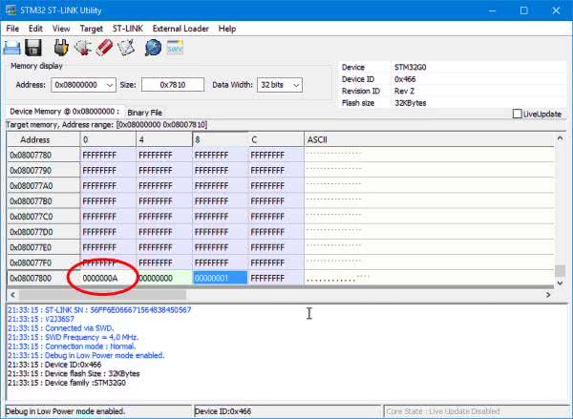The image size is (573, 419).
Task: Open the Data Width dropdown
Action: point(294,86)
